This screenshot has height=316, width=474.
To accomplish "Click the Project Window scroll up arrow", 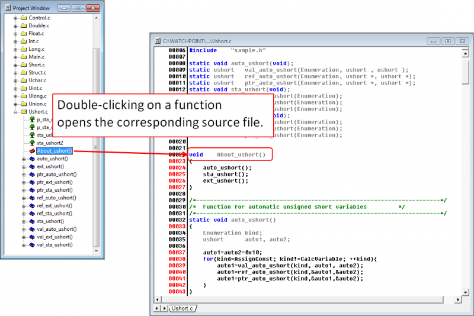I will [x=96, y=18].
